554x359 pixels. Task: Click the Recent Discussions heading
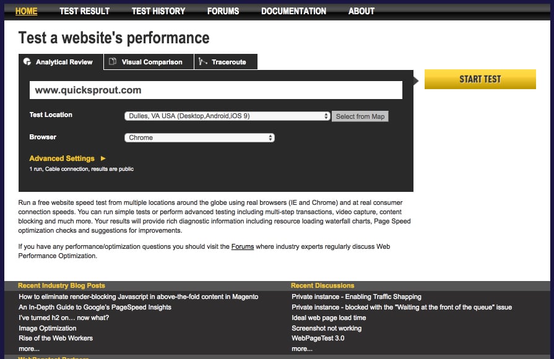322,285
